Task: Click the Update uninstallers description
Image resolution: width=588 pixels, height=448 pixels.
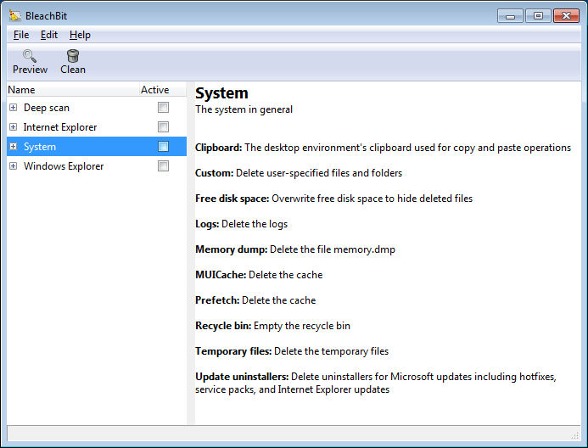Action: (x=376, y=384)
